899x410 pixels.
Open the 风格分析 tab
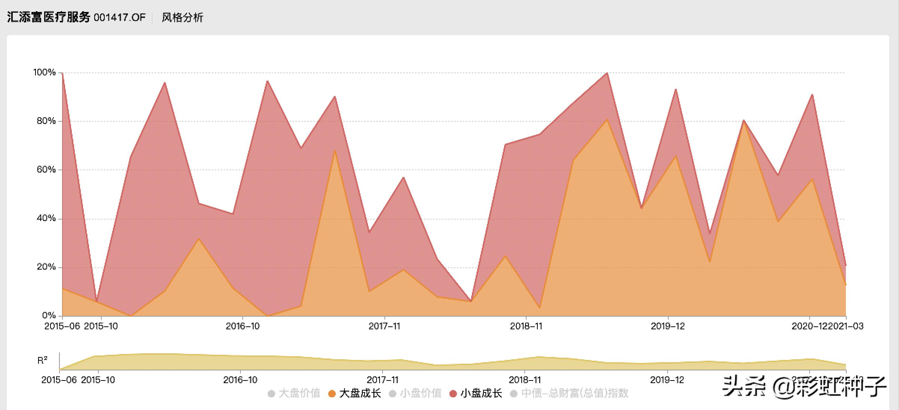point(182,18)
